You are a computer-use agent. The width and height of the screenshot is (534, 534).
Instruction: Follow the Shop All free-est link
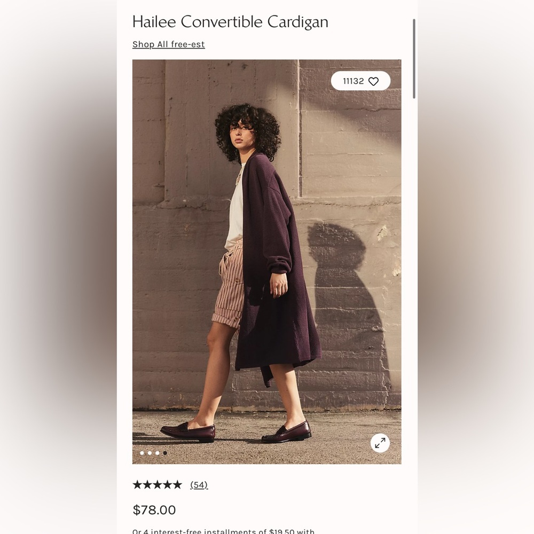pos(169,44)
